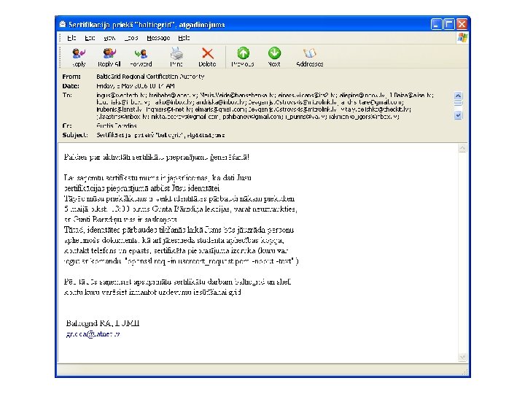Screen dimensions: 525x394
Task: Click the Windows flag logo in the menu bar
Action: pos(462,37)
